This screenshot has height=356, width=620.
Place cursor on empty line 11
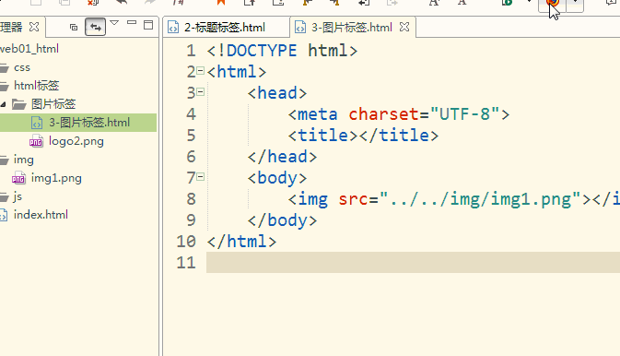coord(413,263)
